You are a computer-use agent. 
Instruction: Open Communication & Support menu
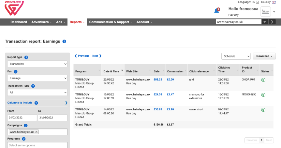[x=111, y=22]
